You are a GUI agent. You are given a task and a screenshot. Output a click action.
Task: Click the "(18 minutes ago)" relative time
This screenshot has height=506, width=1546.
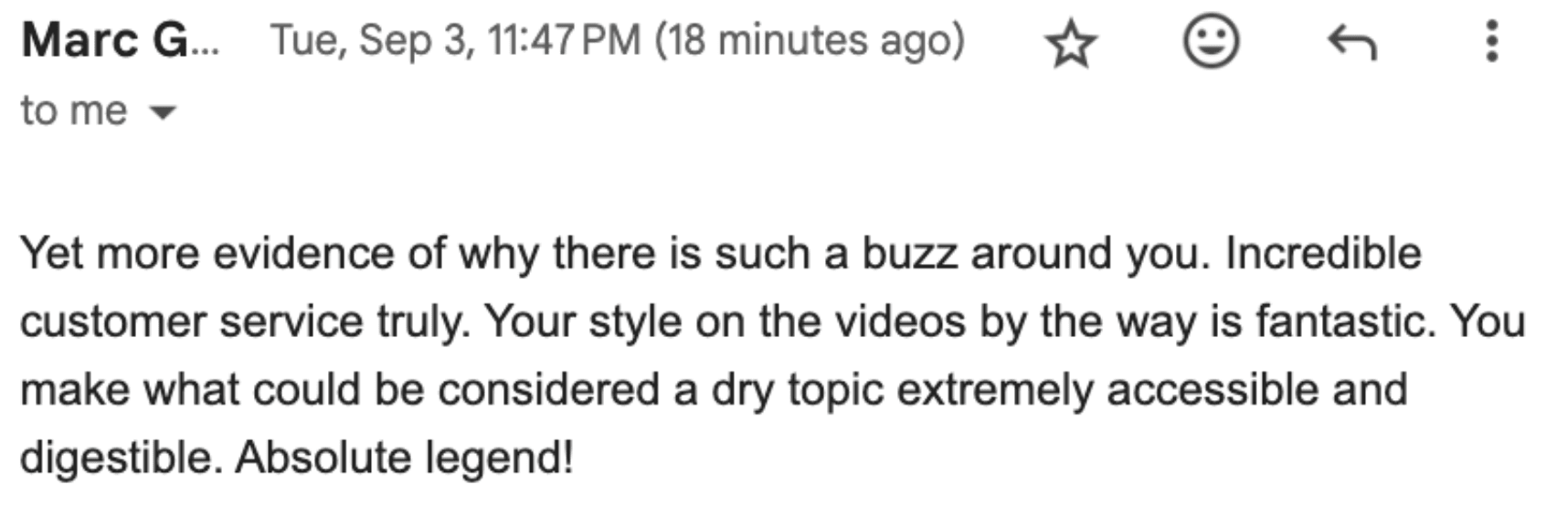810,41
